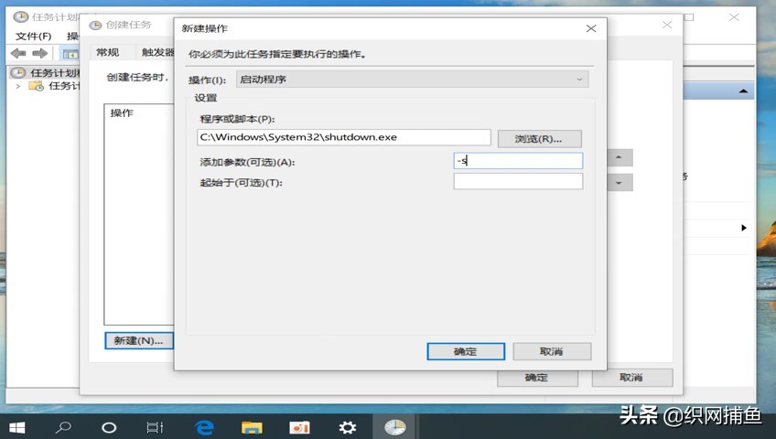
Task: Open submenu with the right-pointing black arrow
Action: tap(744, 228)
